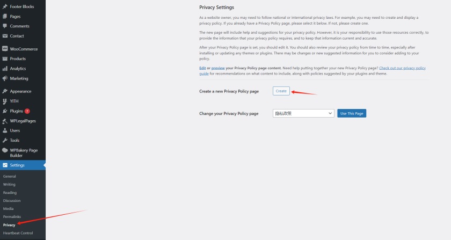Open Reading settings submenu
This screenshot has height=240, width=451.
click(x=10, y=193)
